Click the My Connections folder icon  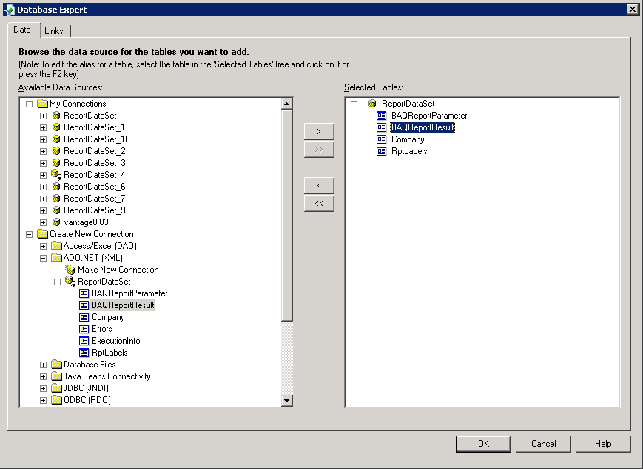point(43,104)
